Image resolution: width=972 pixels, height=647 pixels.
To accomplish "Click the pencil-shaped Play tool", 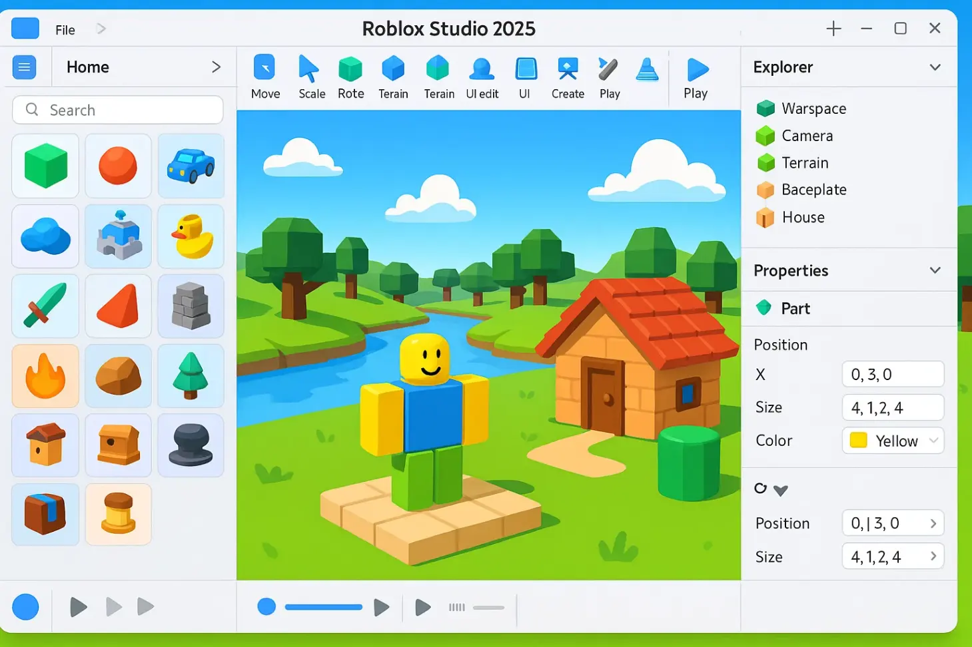I will [x=609, y=77].
